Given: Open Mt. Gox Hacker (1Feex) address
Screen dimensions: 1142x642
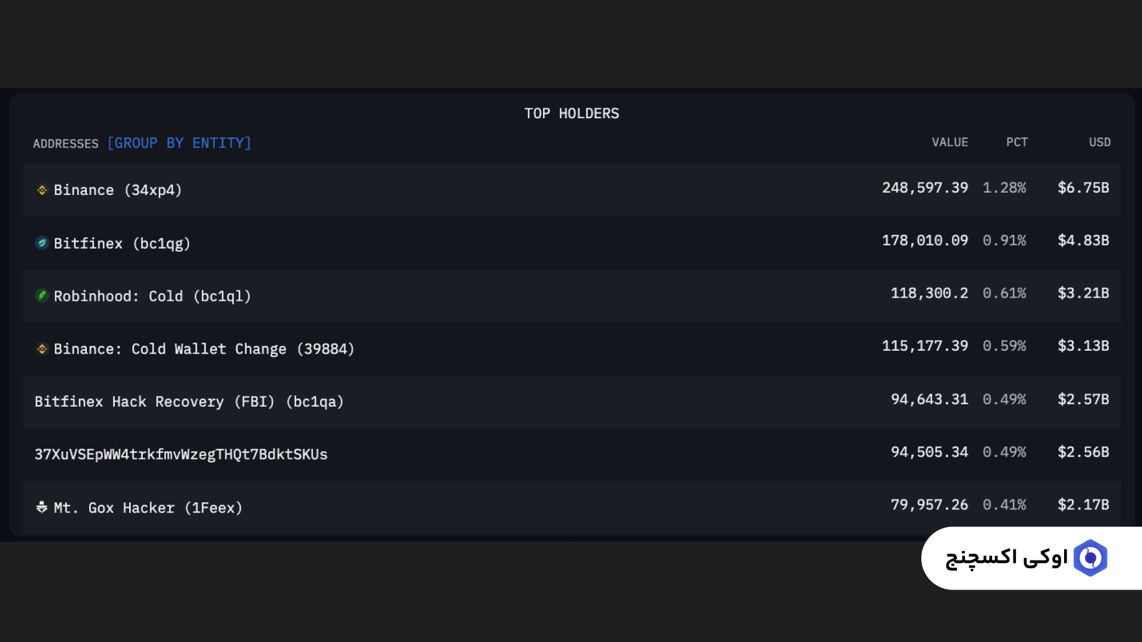Looking at the screenshot, I should point(148,508).
